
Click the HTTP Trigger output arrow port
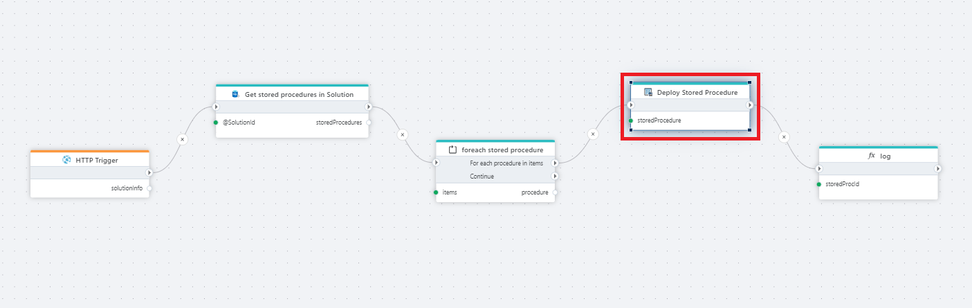click(x=149, y=172)
